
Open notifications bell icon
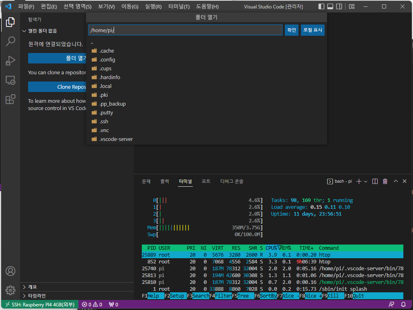(403, 304)
